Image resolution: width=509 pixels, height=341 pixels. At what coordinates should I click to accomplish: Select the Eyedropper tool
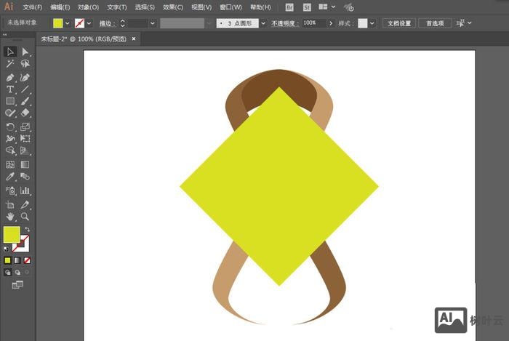[10, 177]
